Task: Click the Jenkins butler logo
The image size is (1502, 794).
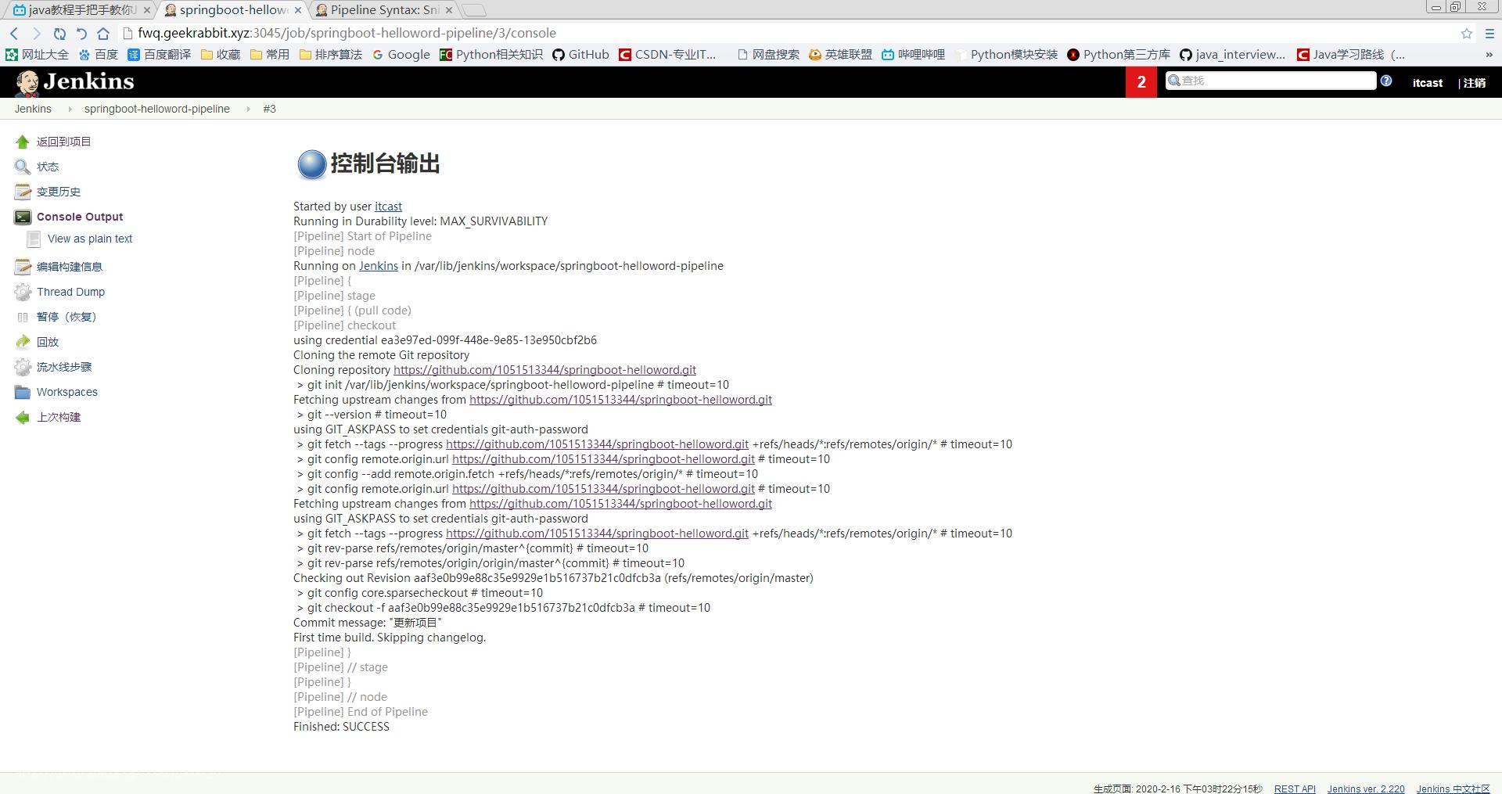Action: (27, 82)
